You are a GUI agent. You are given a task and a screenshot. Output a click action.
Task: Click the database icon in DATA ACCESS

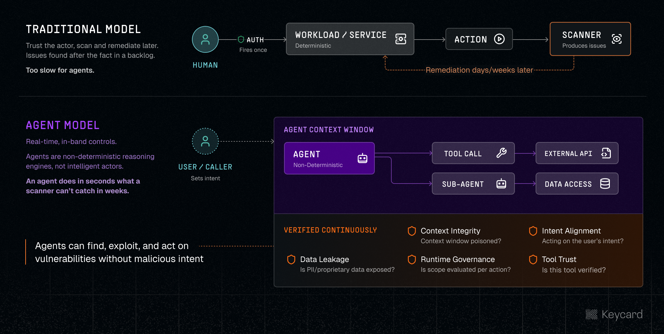605,184
